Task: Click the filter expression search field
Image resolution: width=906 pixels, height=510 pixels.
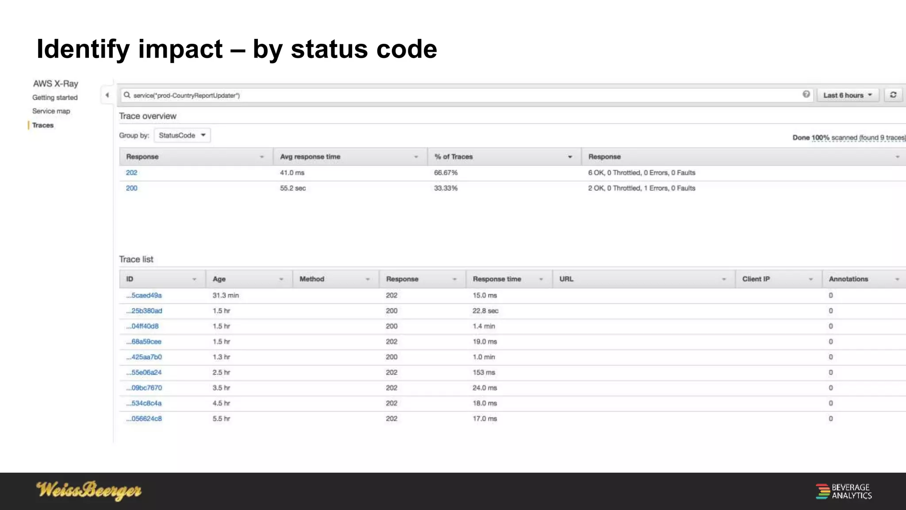Action: click(467, 95)
